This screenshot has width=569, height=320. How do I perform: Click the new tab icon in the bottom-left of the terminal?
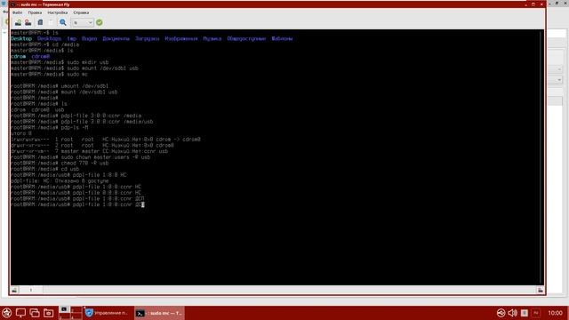tap(14, 290)
